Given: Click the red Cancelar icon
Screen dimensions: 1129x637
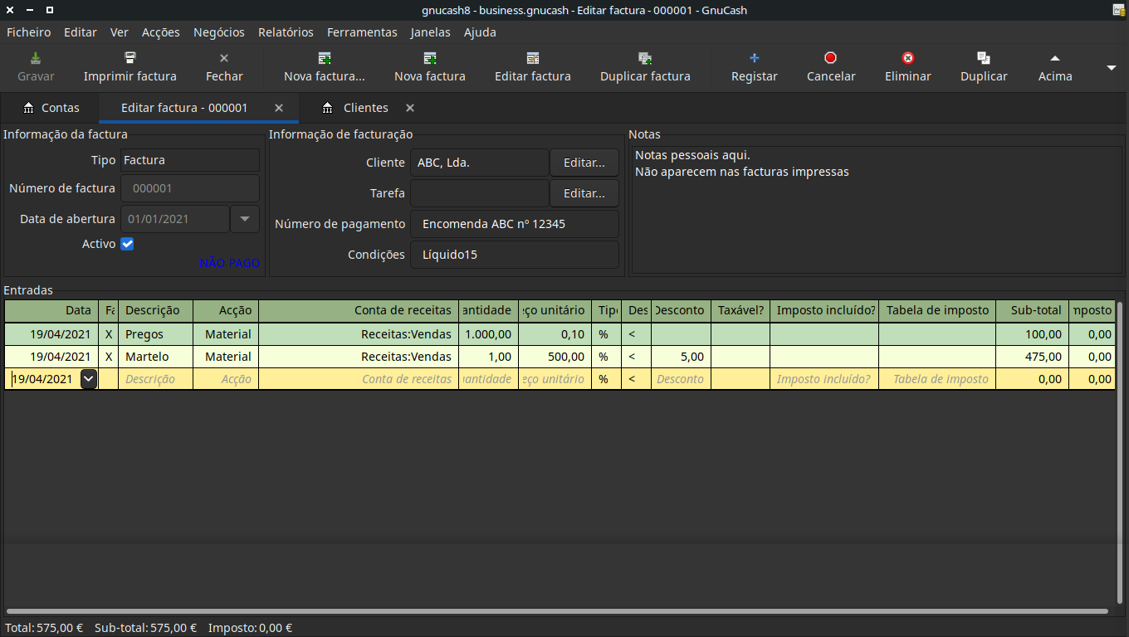Looking at the screenshot, I should [x=831, y=58].
